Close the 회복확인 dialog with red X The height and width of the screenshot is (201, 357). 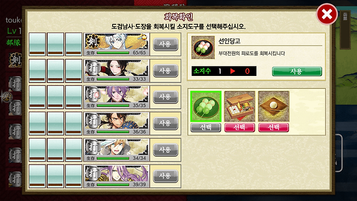tap(327, 14)
